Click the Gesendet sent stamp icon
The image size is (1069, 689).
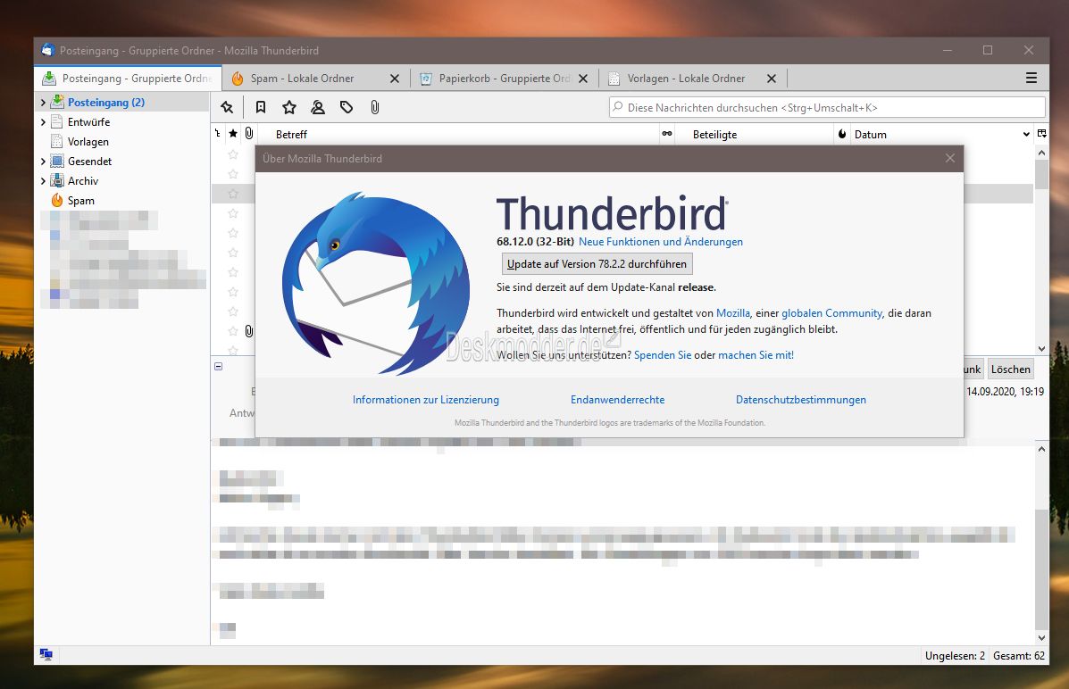[57, 161]
